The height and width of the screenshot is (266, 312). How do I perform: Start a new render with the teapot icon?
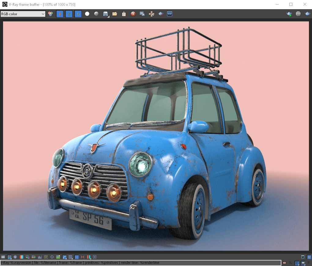click(289, 13)
